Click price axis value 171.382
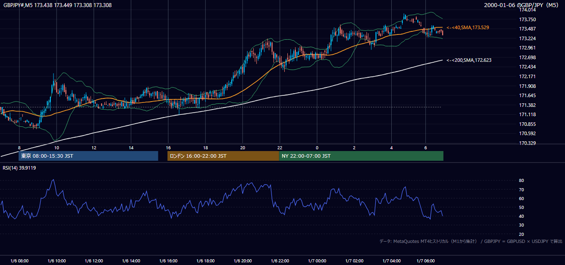565x265 pixels. click(x=527, y=105)
